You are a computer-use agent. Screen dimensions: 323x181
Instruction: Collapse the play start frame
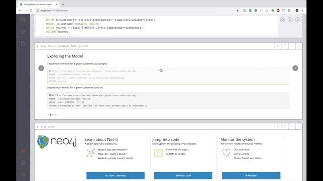click(x=292, y=127)
